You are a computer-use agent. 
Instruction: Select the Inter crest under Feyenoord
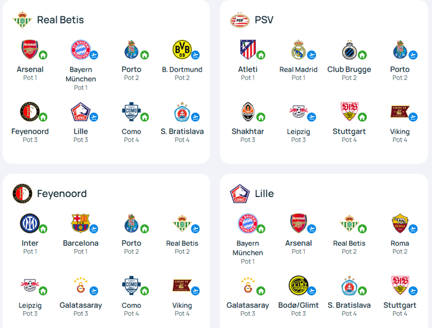30,223
